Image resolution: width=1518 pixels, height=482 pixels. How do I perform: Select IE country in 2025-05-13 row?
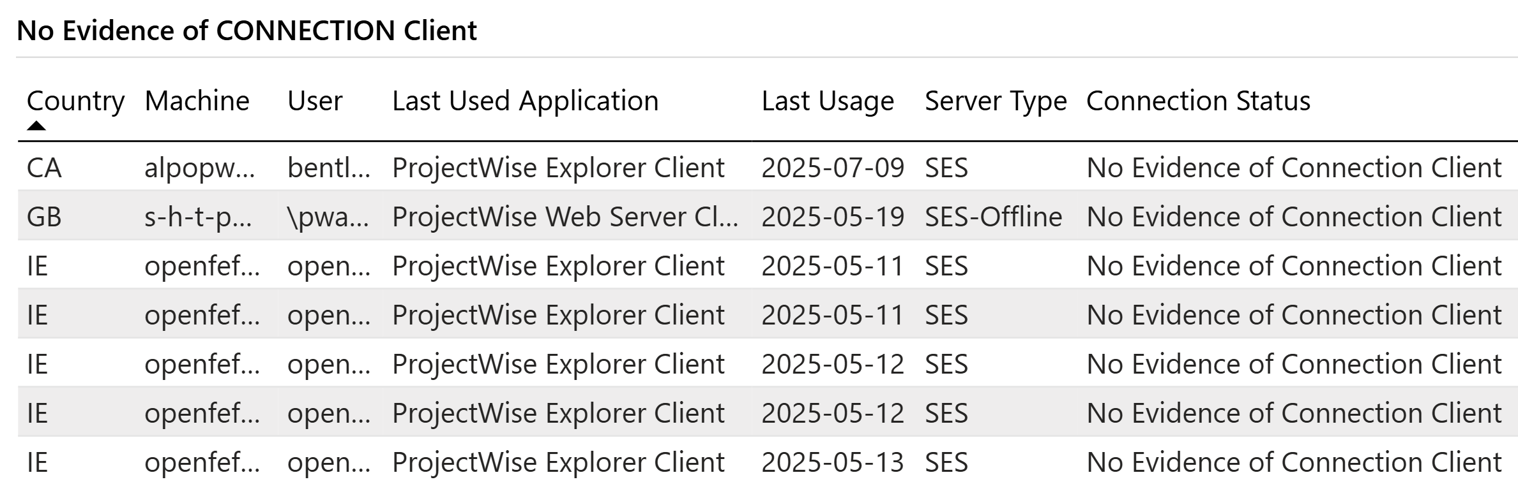(38, 462)
